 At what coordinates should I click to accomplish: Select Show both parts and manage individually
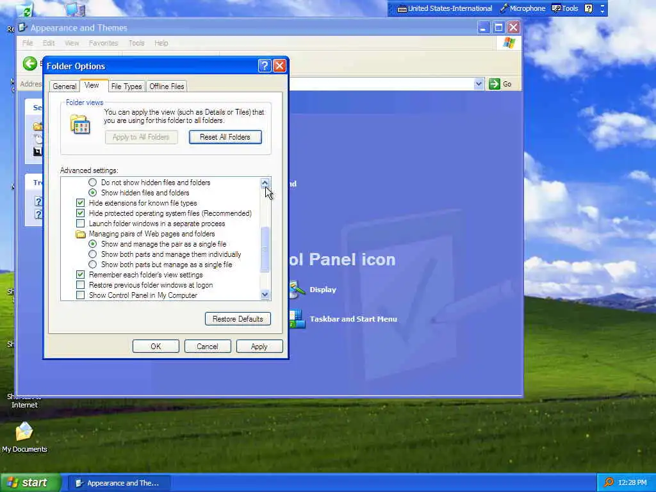point(92,254)
